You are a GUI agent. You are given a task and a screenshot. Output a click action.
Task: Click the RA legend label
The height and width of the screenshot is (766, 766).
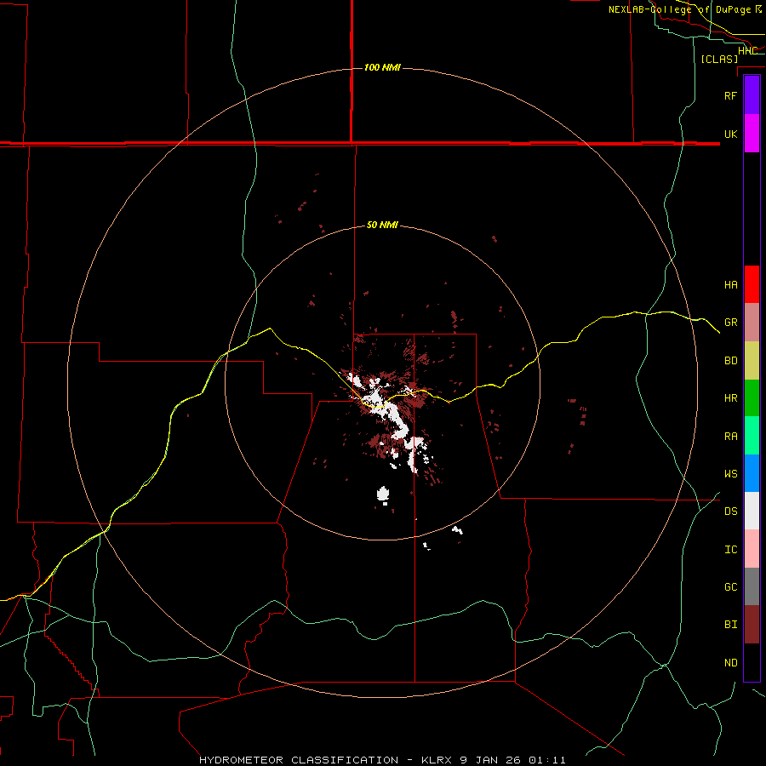coord(730,437)
